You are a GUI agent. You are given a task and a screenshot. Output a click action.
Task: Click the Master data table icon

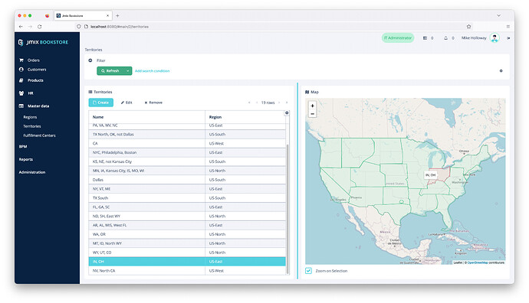(x=21, y=106)
